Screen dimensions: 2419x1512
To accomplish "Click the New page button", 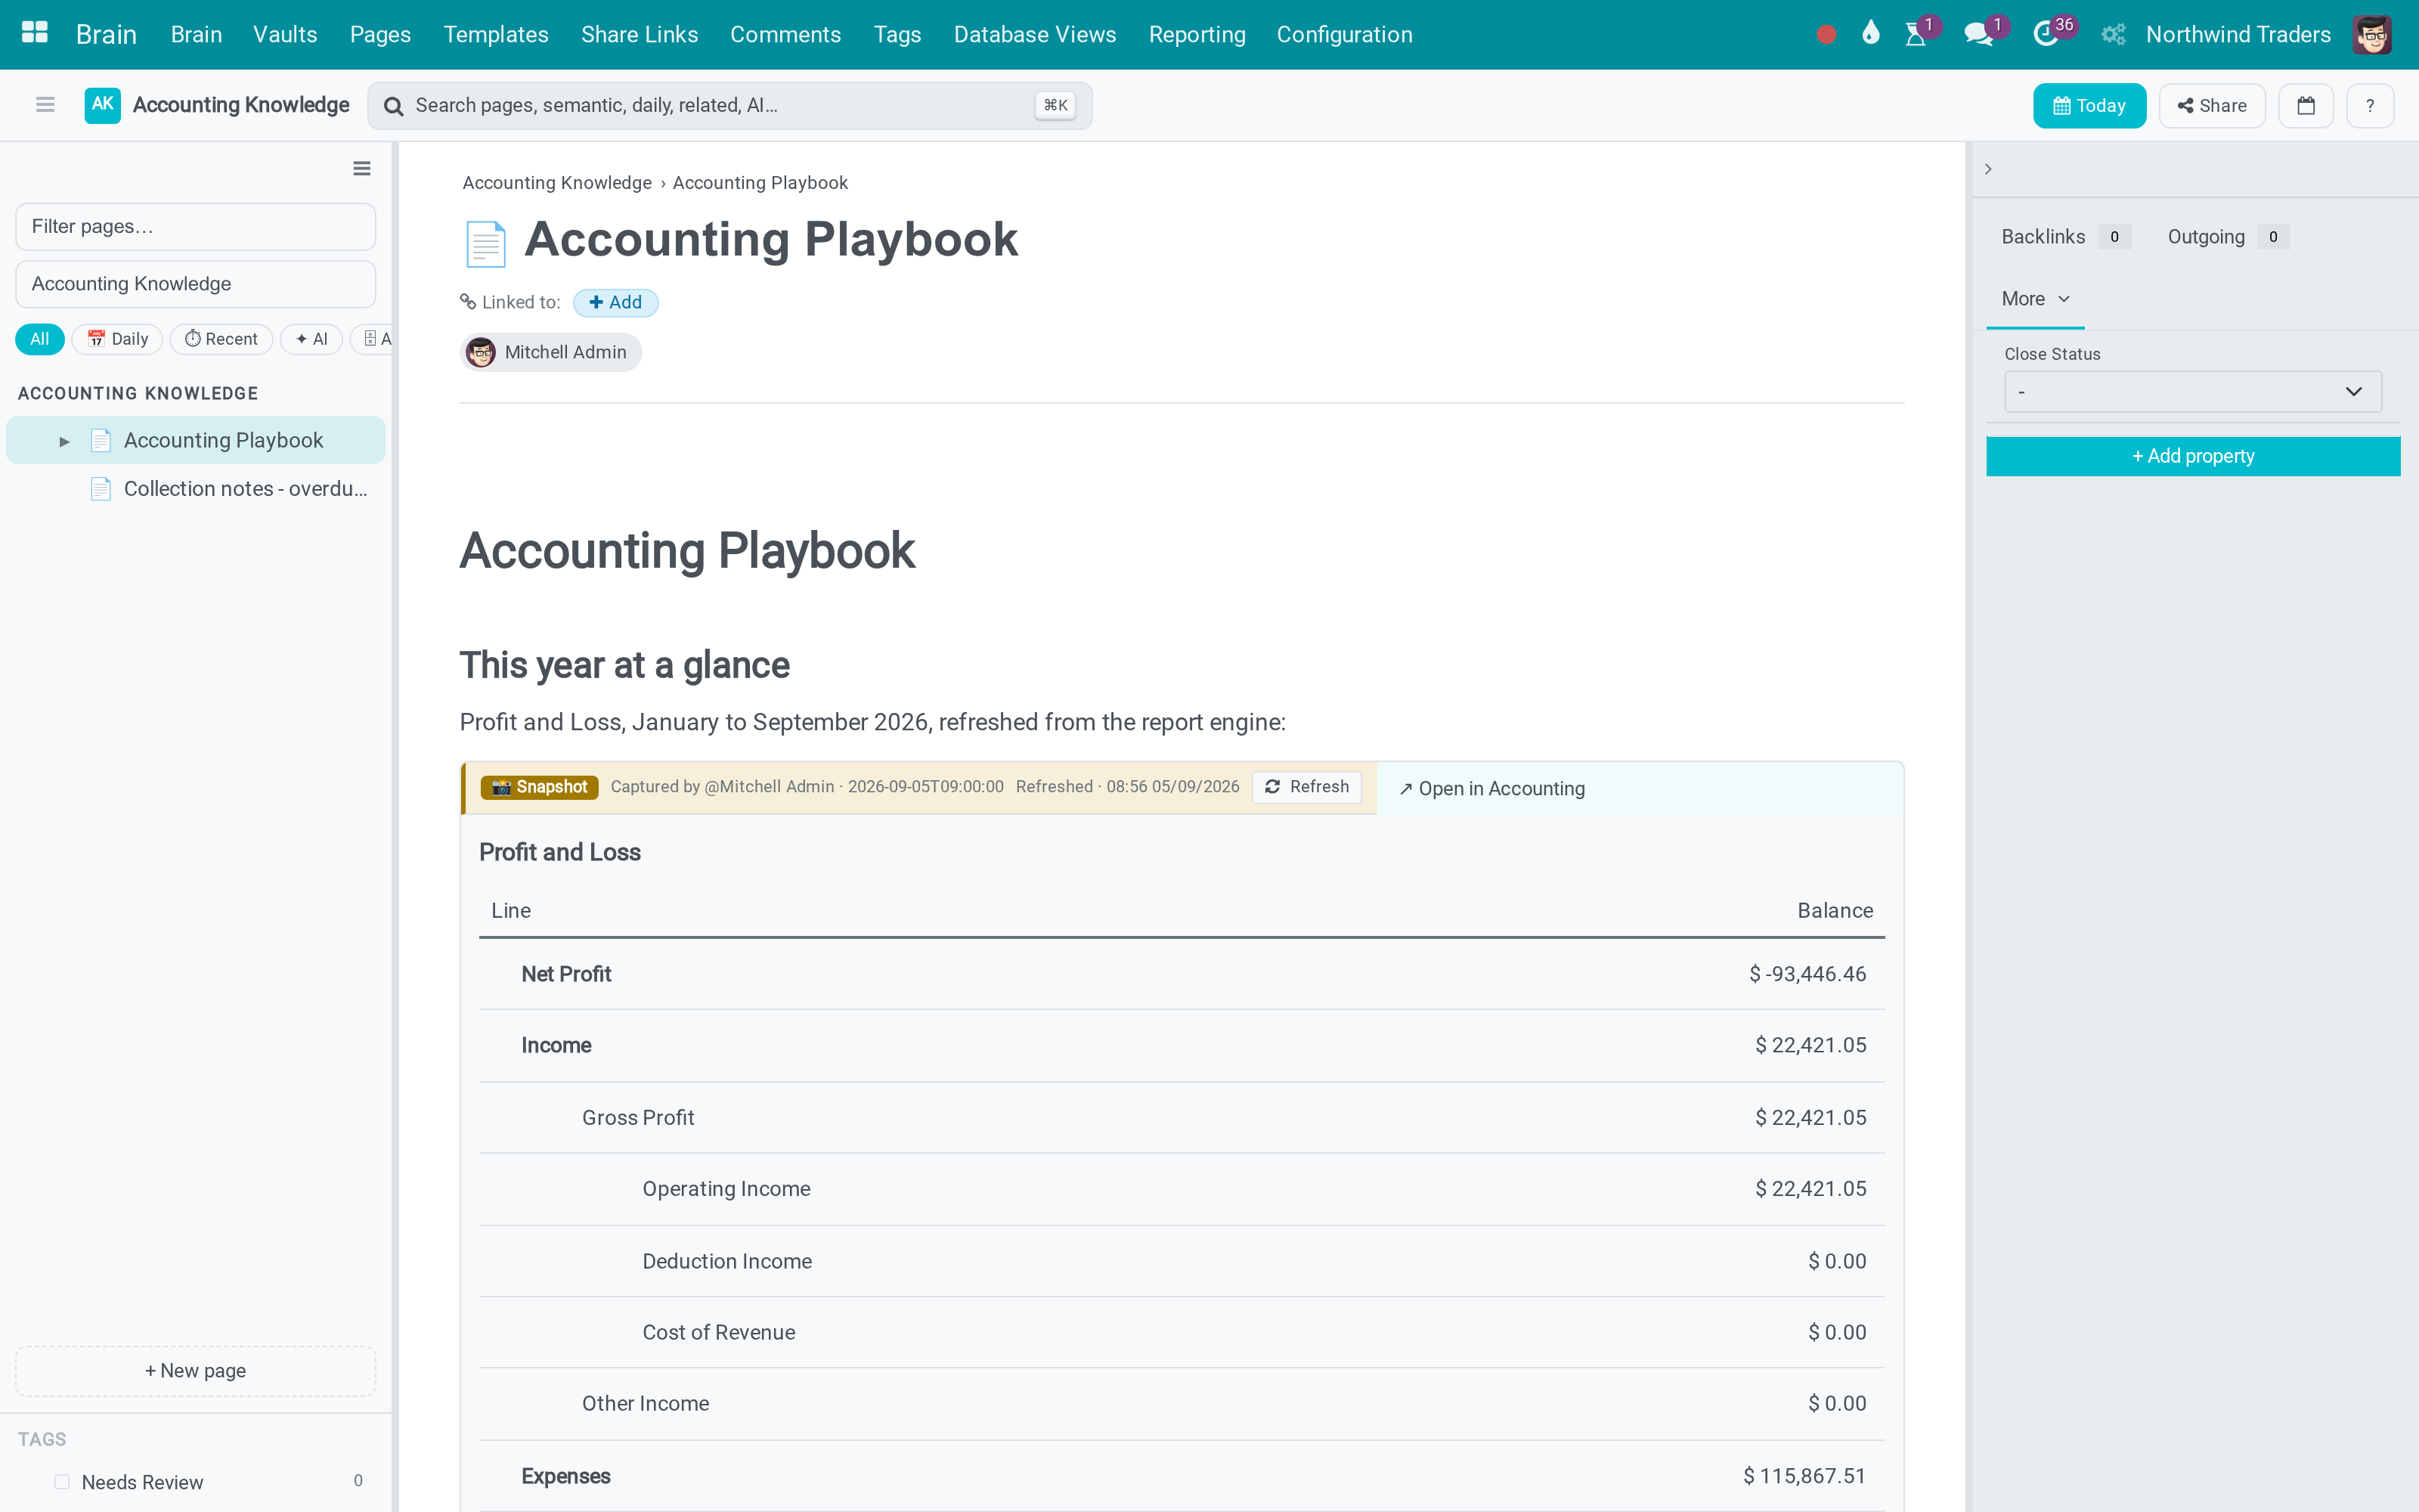I will tap(196, 1371).
